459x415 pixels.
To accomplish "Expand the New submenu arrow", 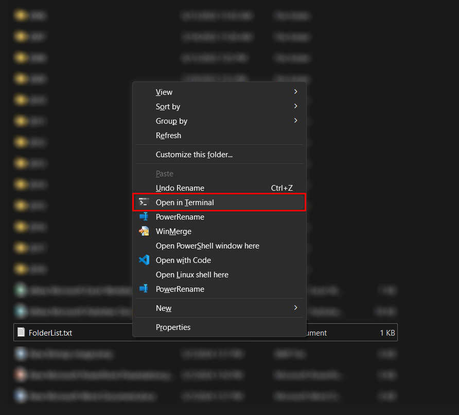I will [x=295, y=308].
